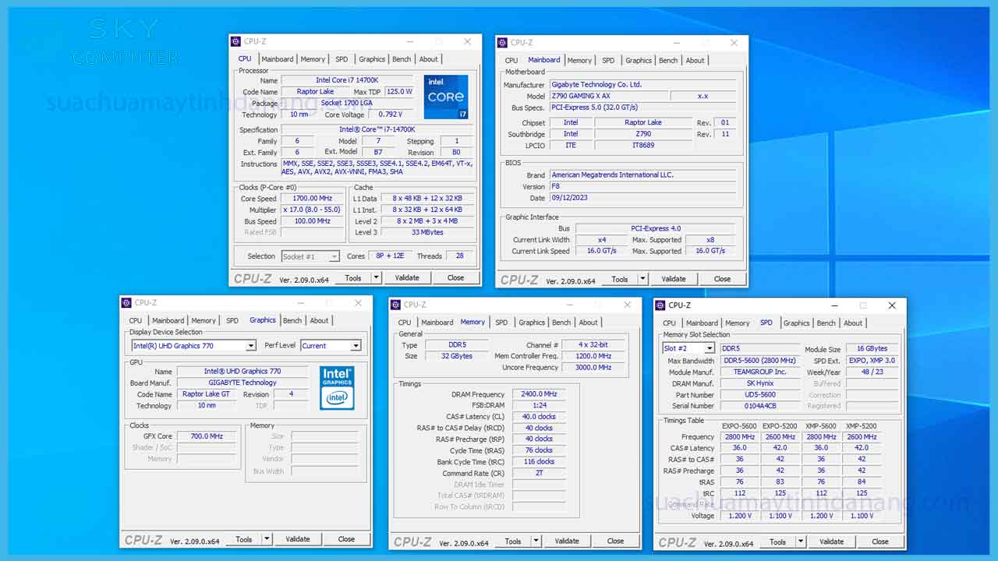Click the Threads count 28 field
998x561 pixels.
coord(460,256)
